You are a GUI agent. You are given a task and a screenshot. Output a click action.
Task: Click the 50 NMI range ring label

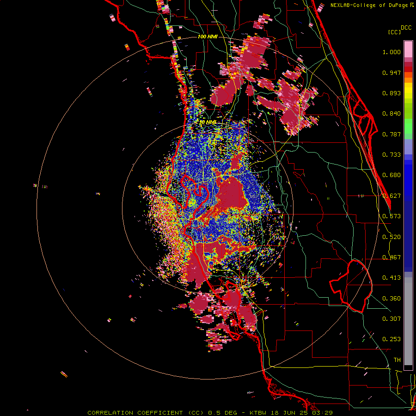208,122
